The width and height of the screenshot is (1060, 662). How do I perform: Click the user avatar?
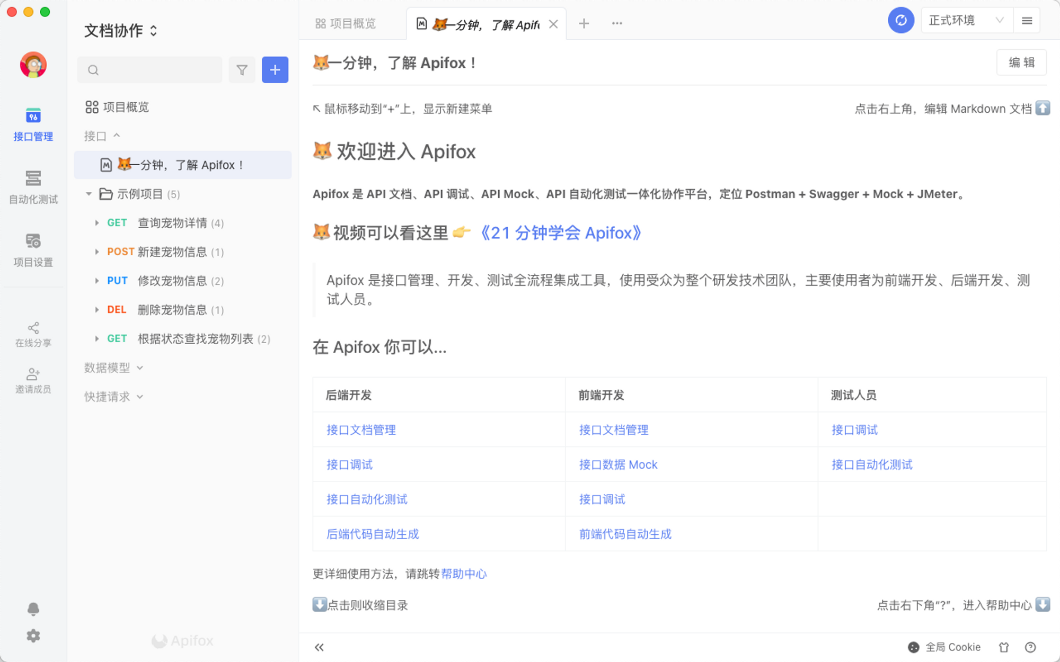pyautogui.click(x=33, y=65)
